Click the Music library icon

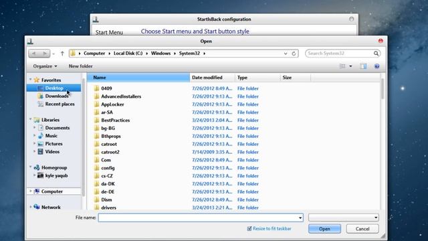coord(40,135)
